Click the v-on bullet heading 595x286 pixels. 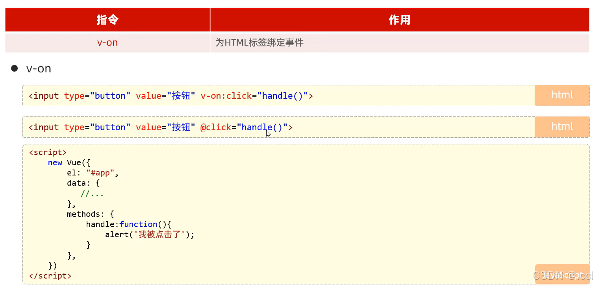point(39,68)
